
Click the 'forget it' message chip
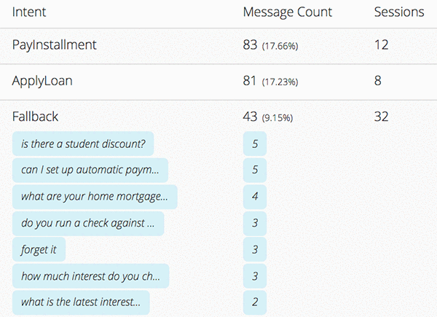tap(39, 249)
